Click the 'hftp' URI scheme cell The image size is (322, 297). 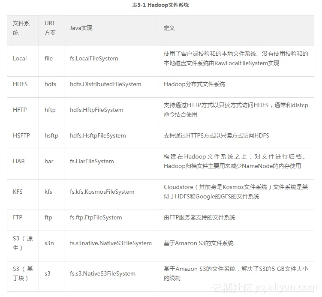[51, 113]
